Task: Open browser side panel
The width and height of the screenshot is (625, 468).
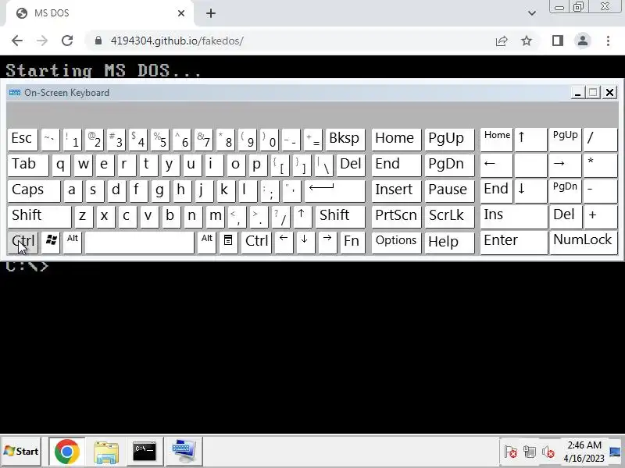Action: click(x=558, y=41)
